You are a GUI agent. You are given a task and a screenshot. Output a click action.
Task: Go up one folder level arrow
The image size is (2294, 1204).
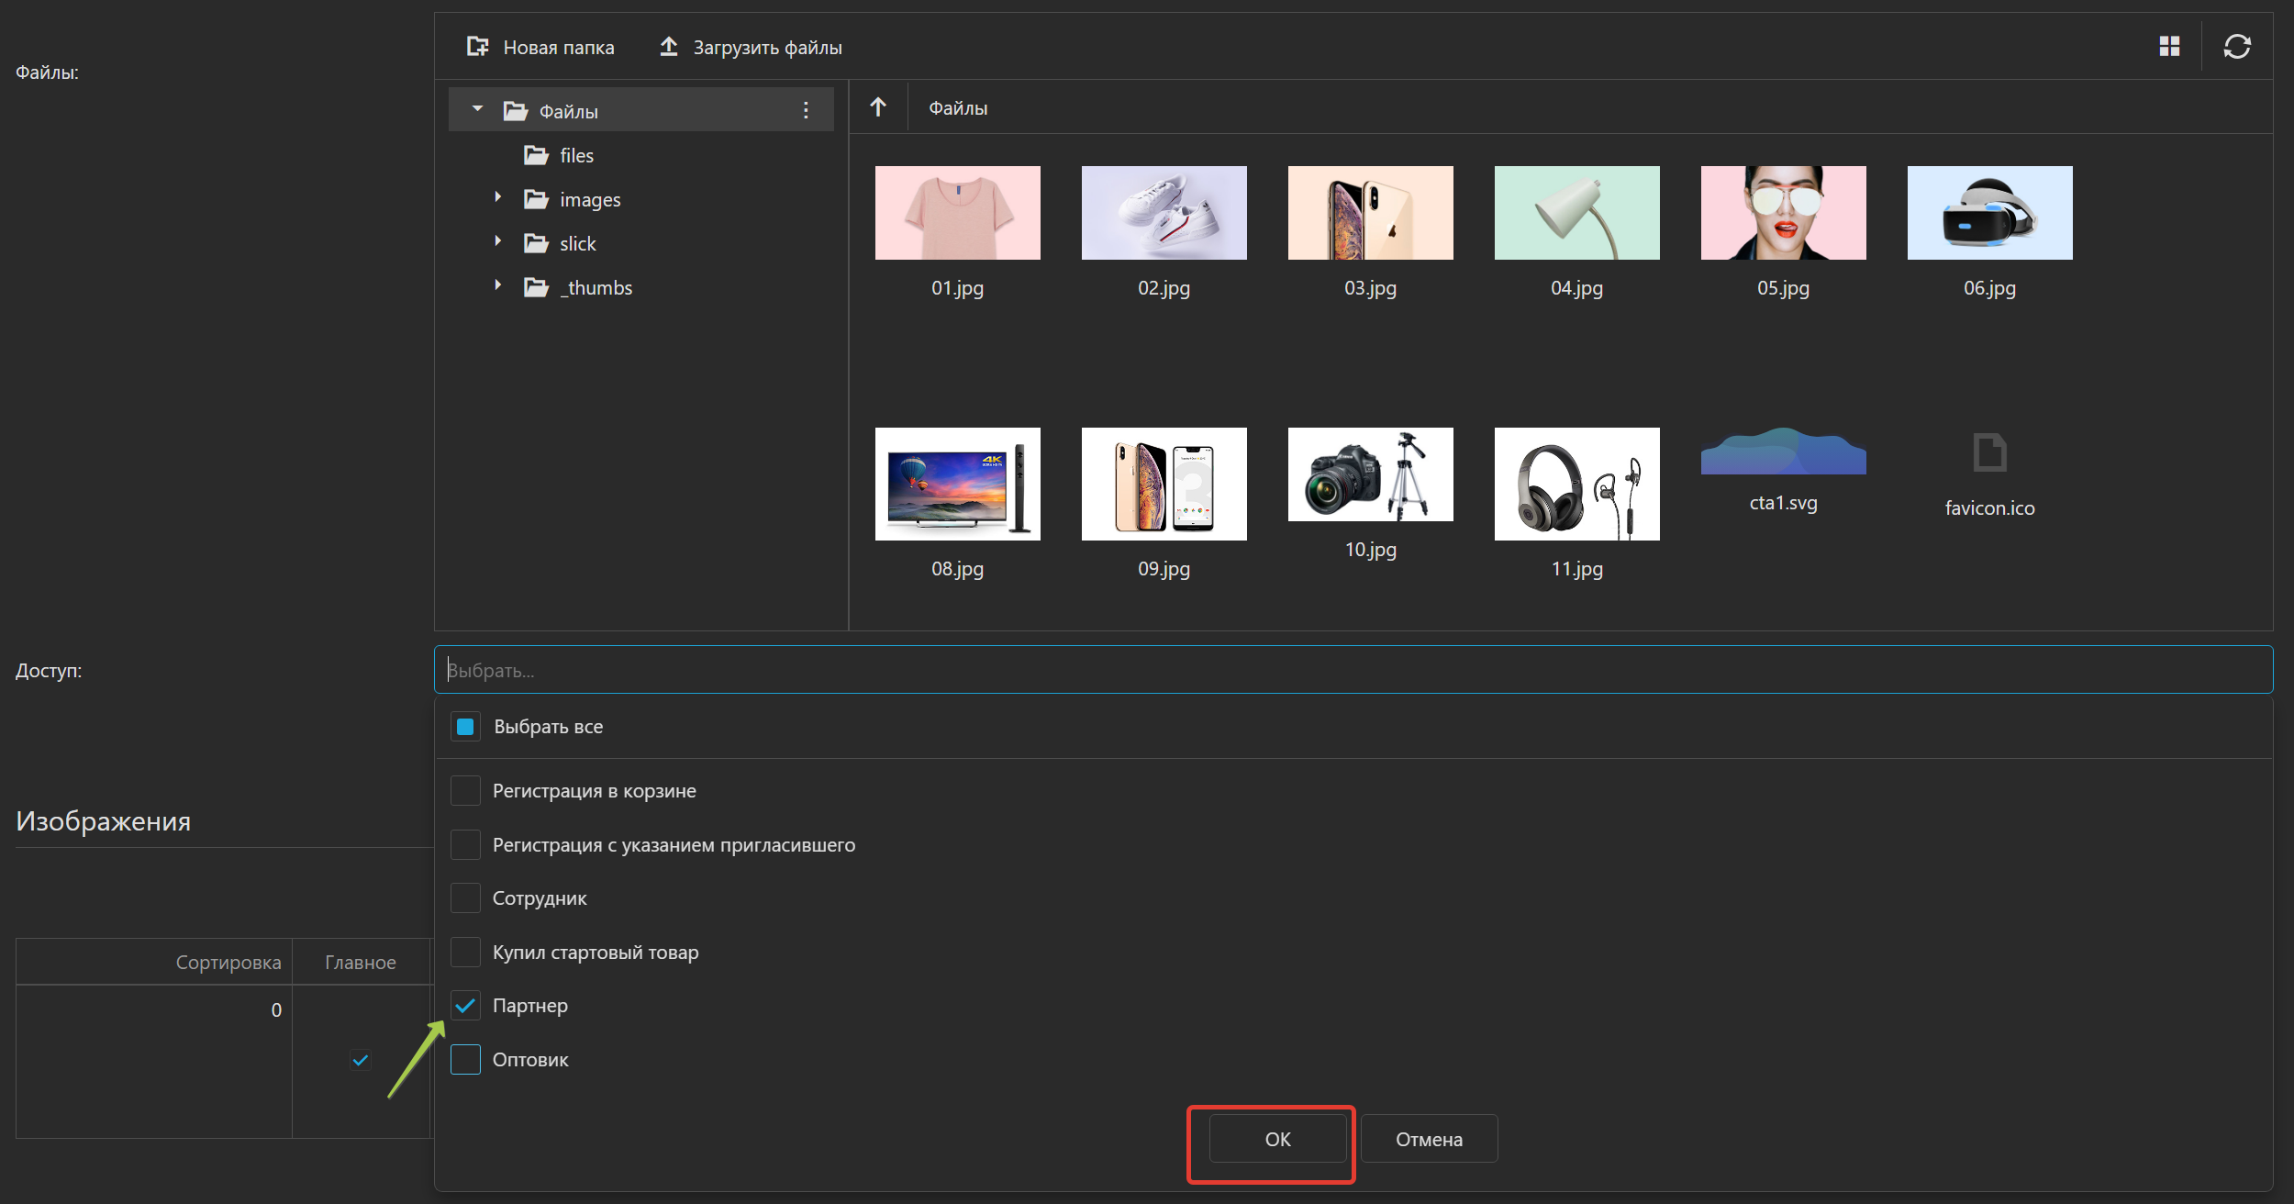point(878,107)
